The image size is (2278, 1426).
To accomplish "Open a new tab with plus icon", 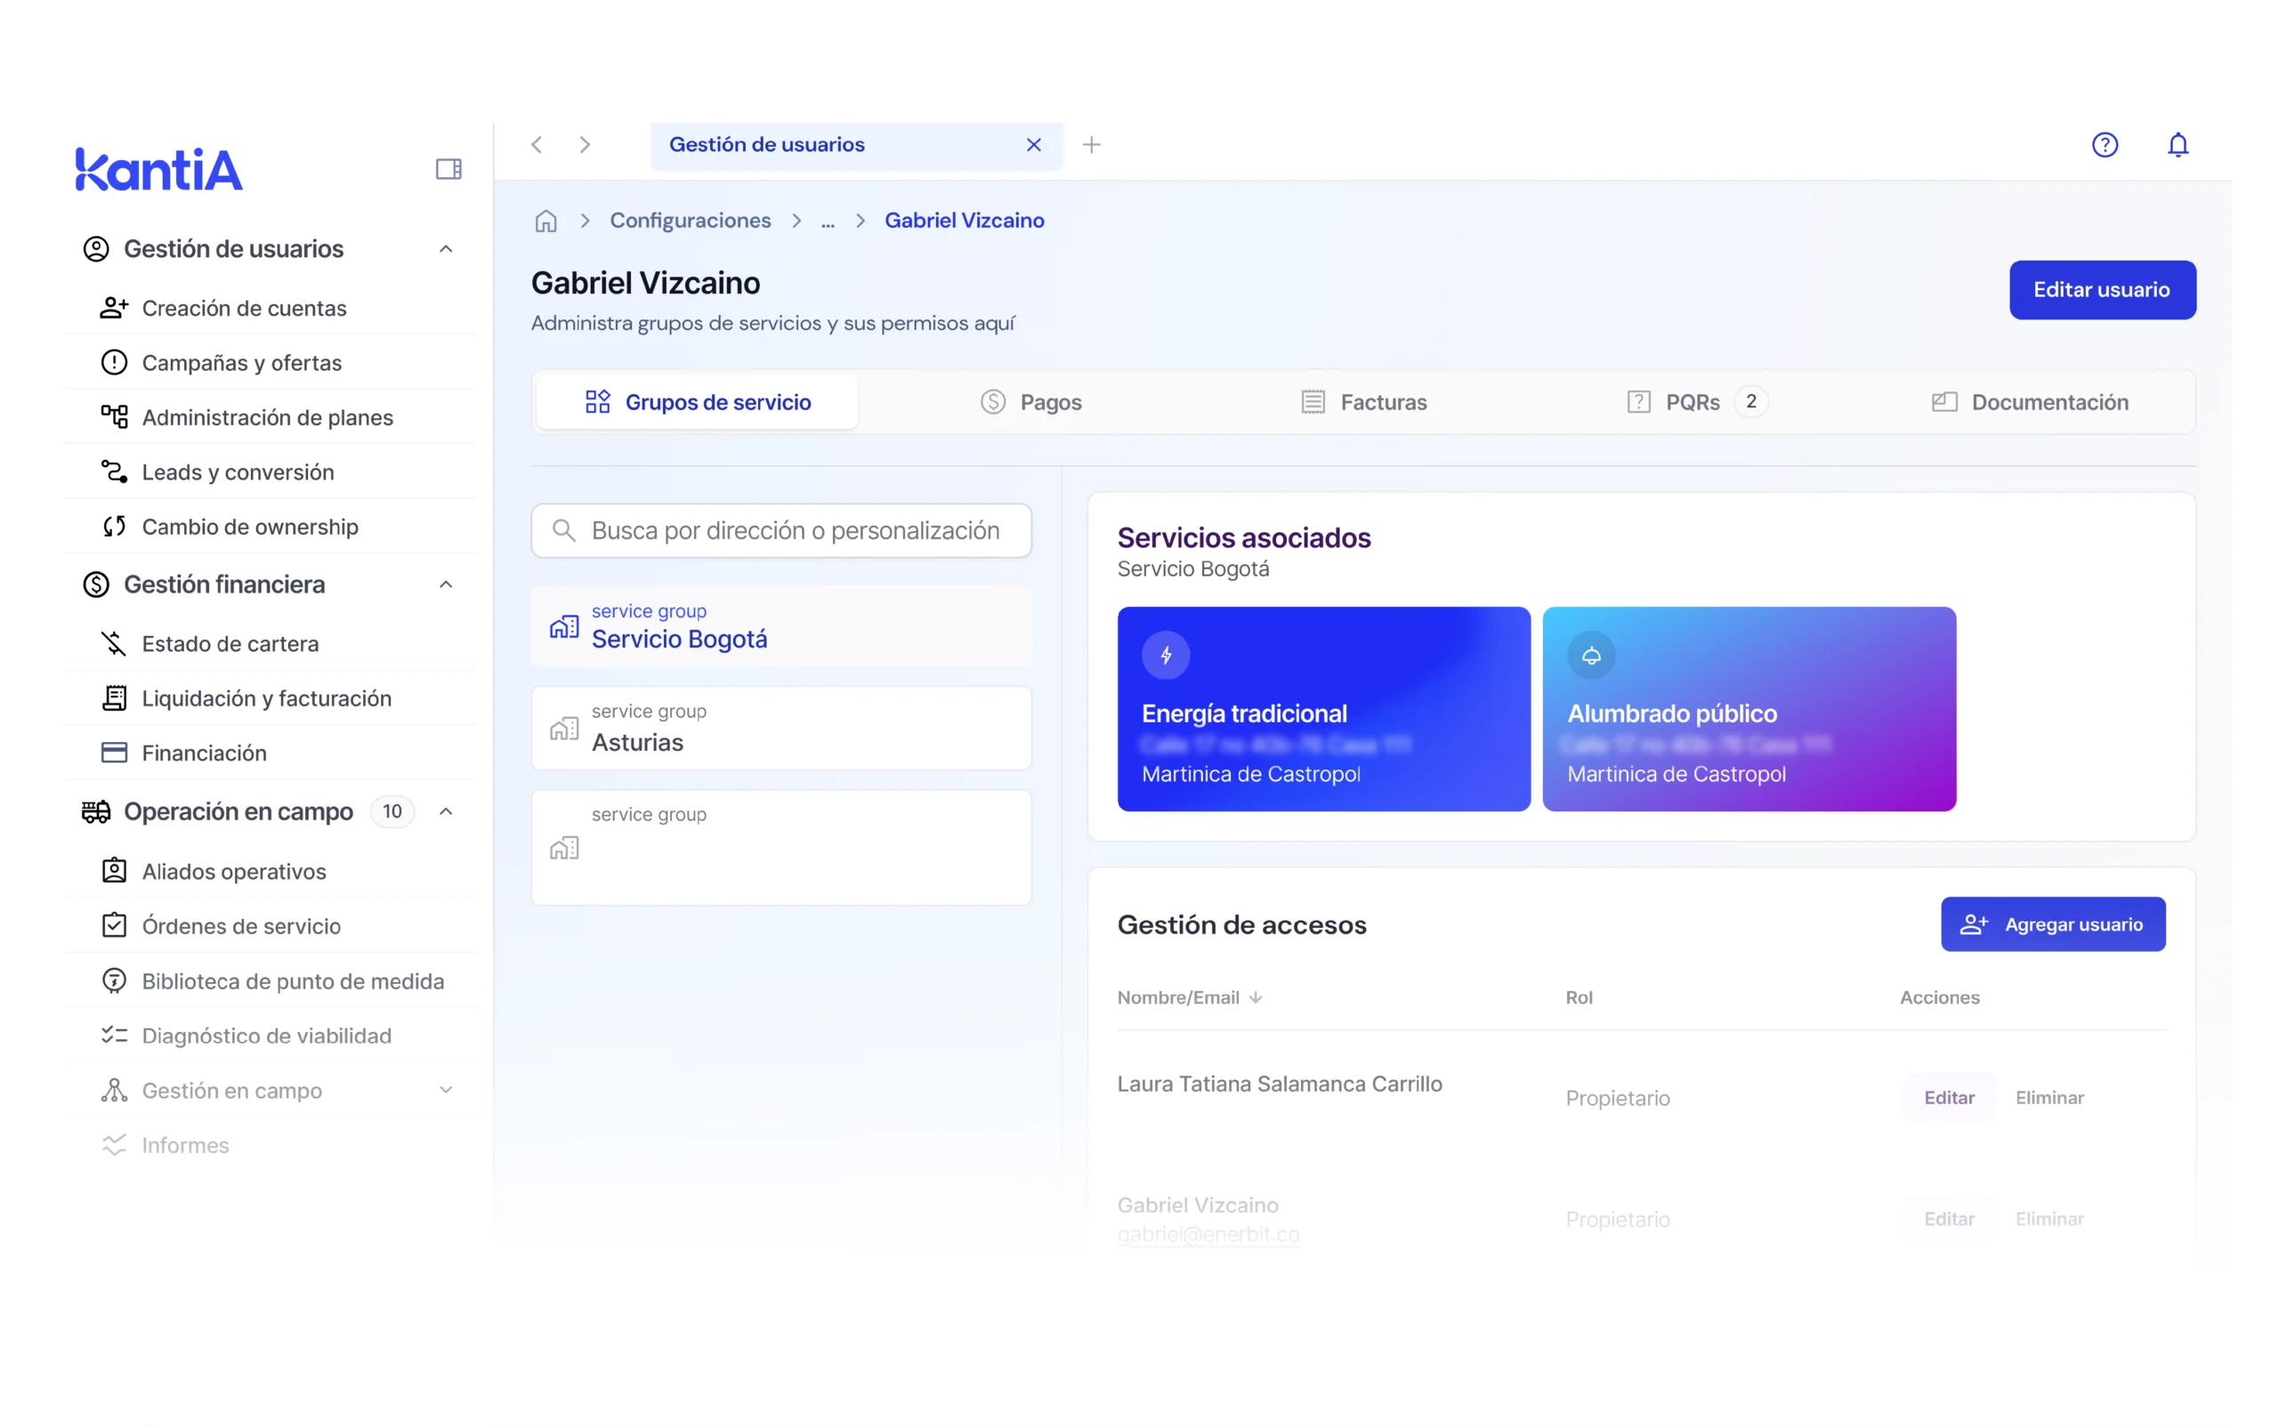I will [x=1091, y=144].
